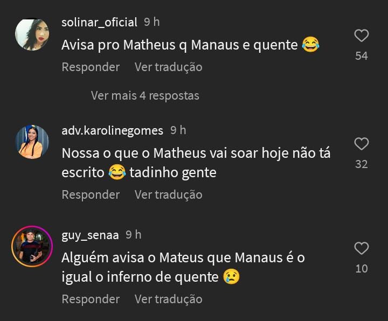Open solinar_oficial's profile picture
The width and height of the screenshot is (388, 321).
coord(32,34)
